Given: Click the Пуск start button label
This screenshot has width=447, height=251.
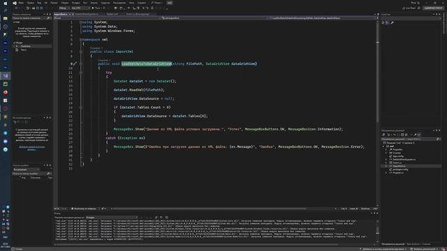Looking at the screenshot, I should (x=98, y=8).
